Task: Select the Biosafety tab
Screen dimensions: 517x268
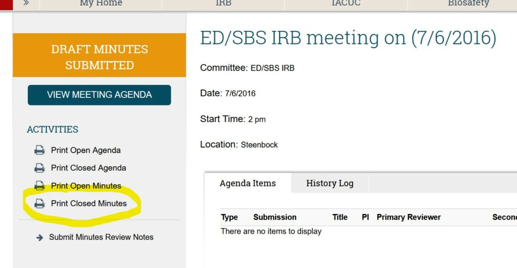Action: click(469, 4)
